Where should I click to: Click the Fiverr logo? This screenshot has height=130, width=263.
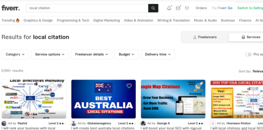click(x=11, y=8)
